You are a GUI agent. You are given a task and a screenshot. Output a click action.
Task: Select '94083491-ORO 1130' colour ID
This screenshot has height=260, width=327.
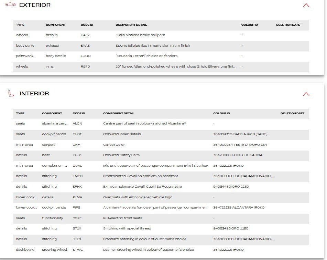point(231,228)
